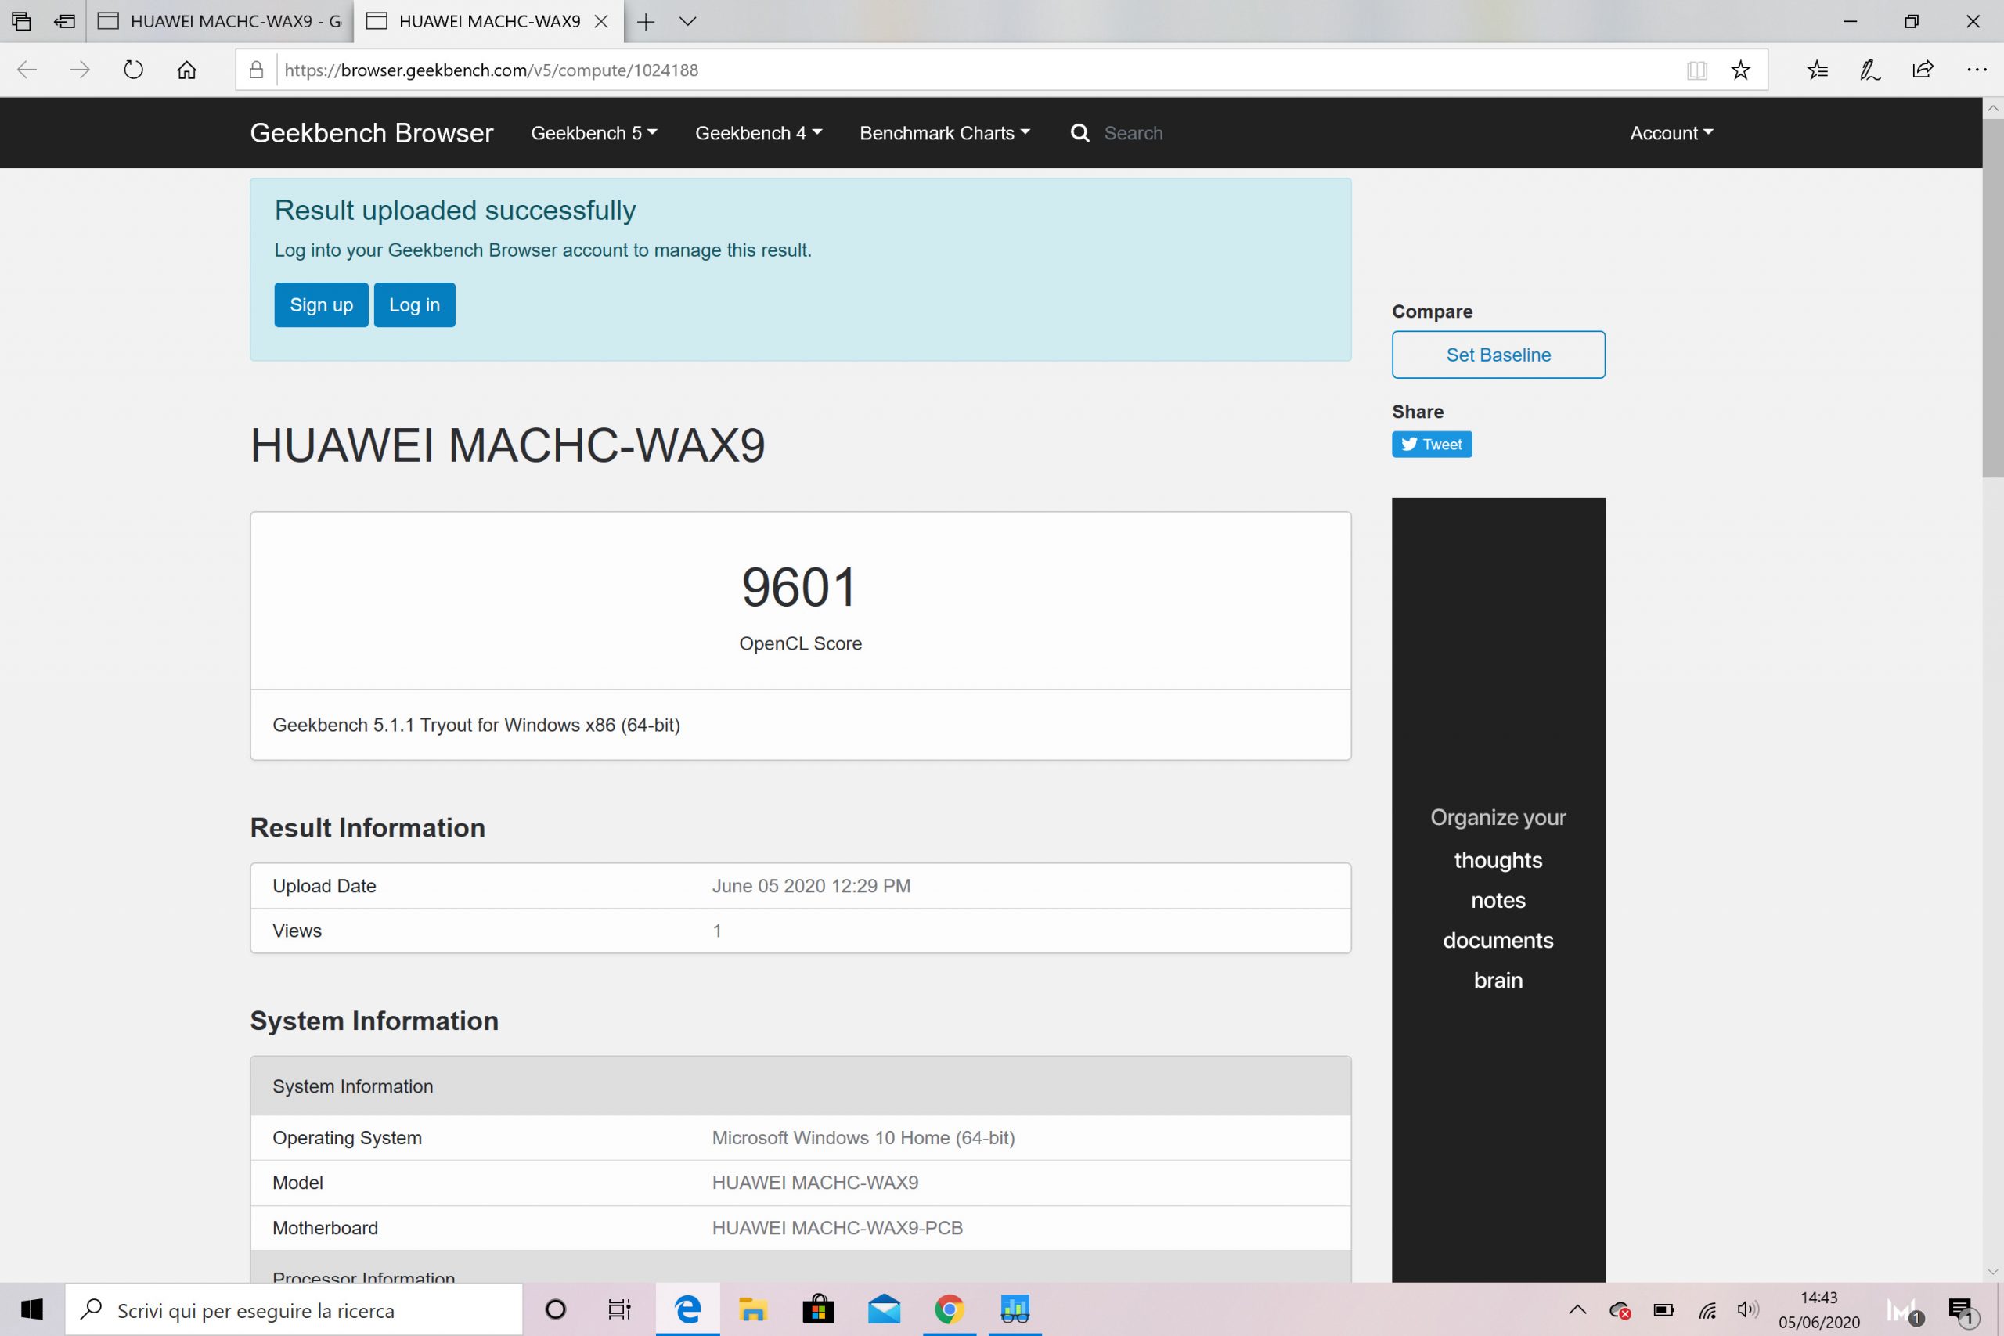Click the page vertical scrollbar thumb
Image resolution: width=2004 pixels, height=1336 pixels.
[x=1993, y=298]
